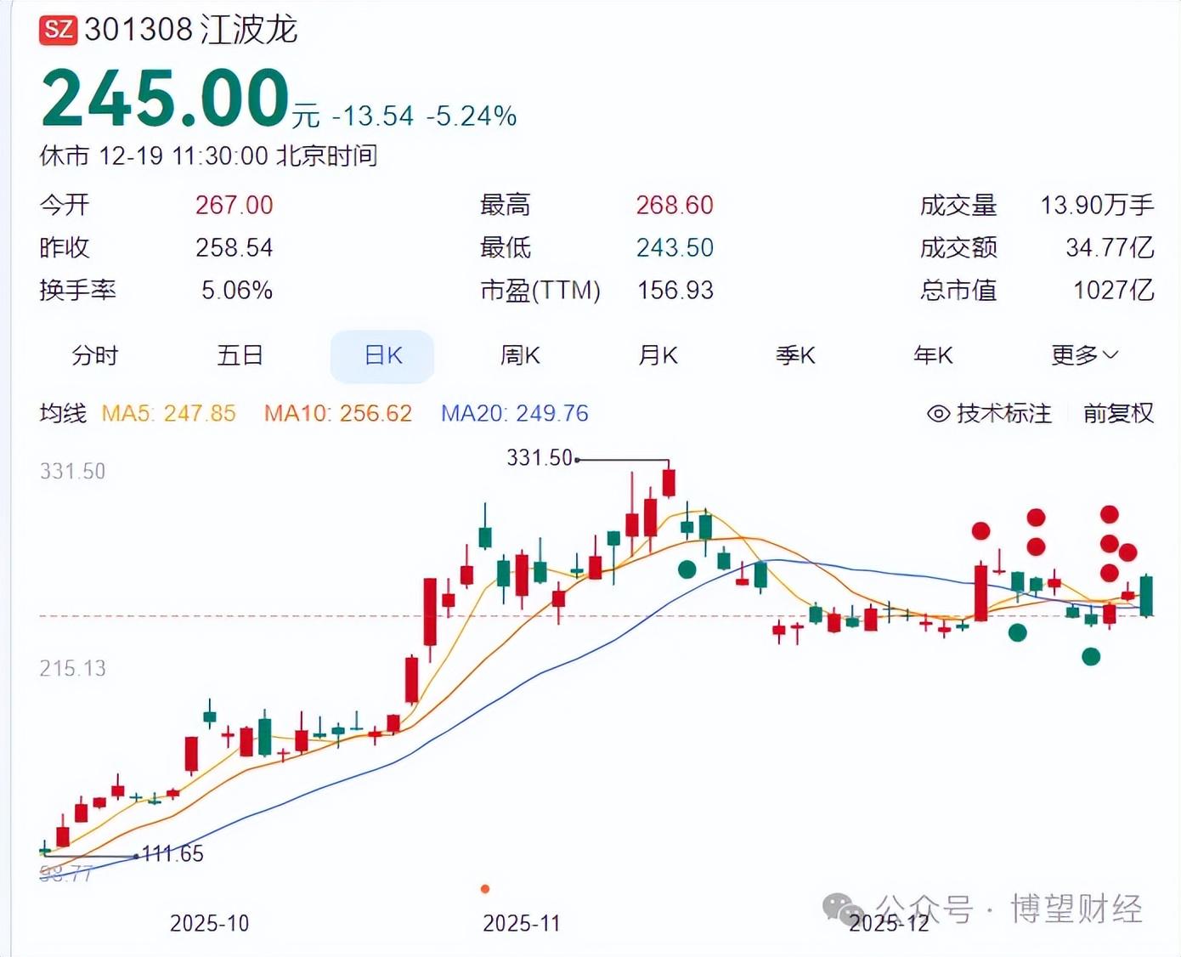Switch to the 分时 chart tab
Screen dimensions: 1181x957
95,355
